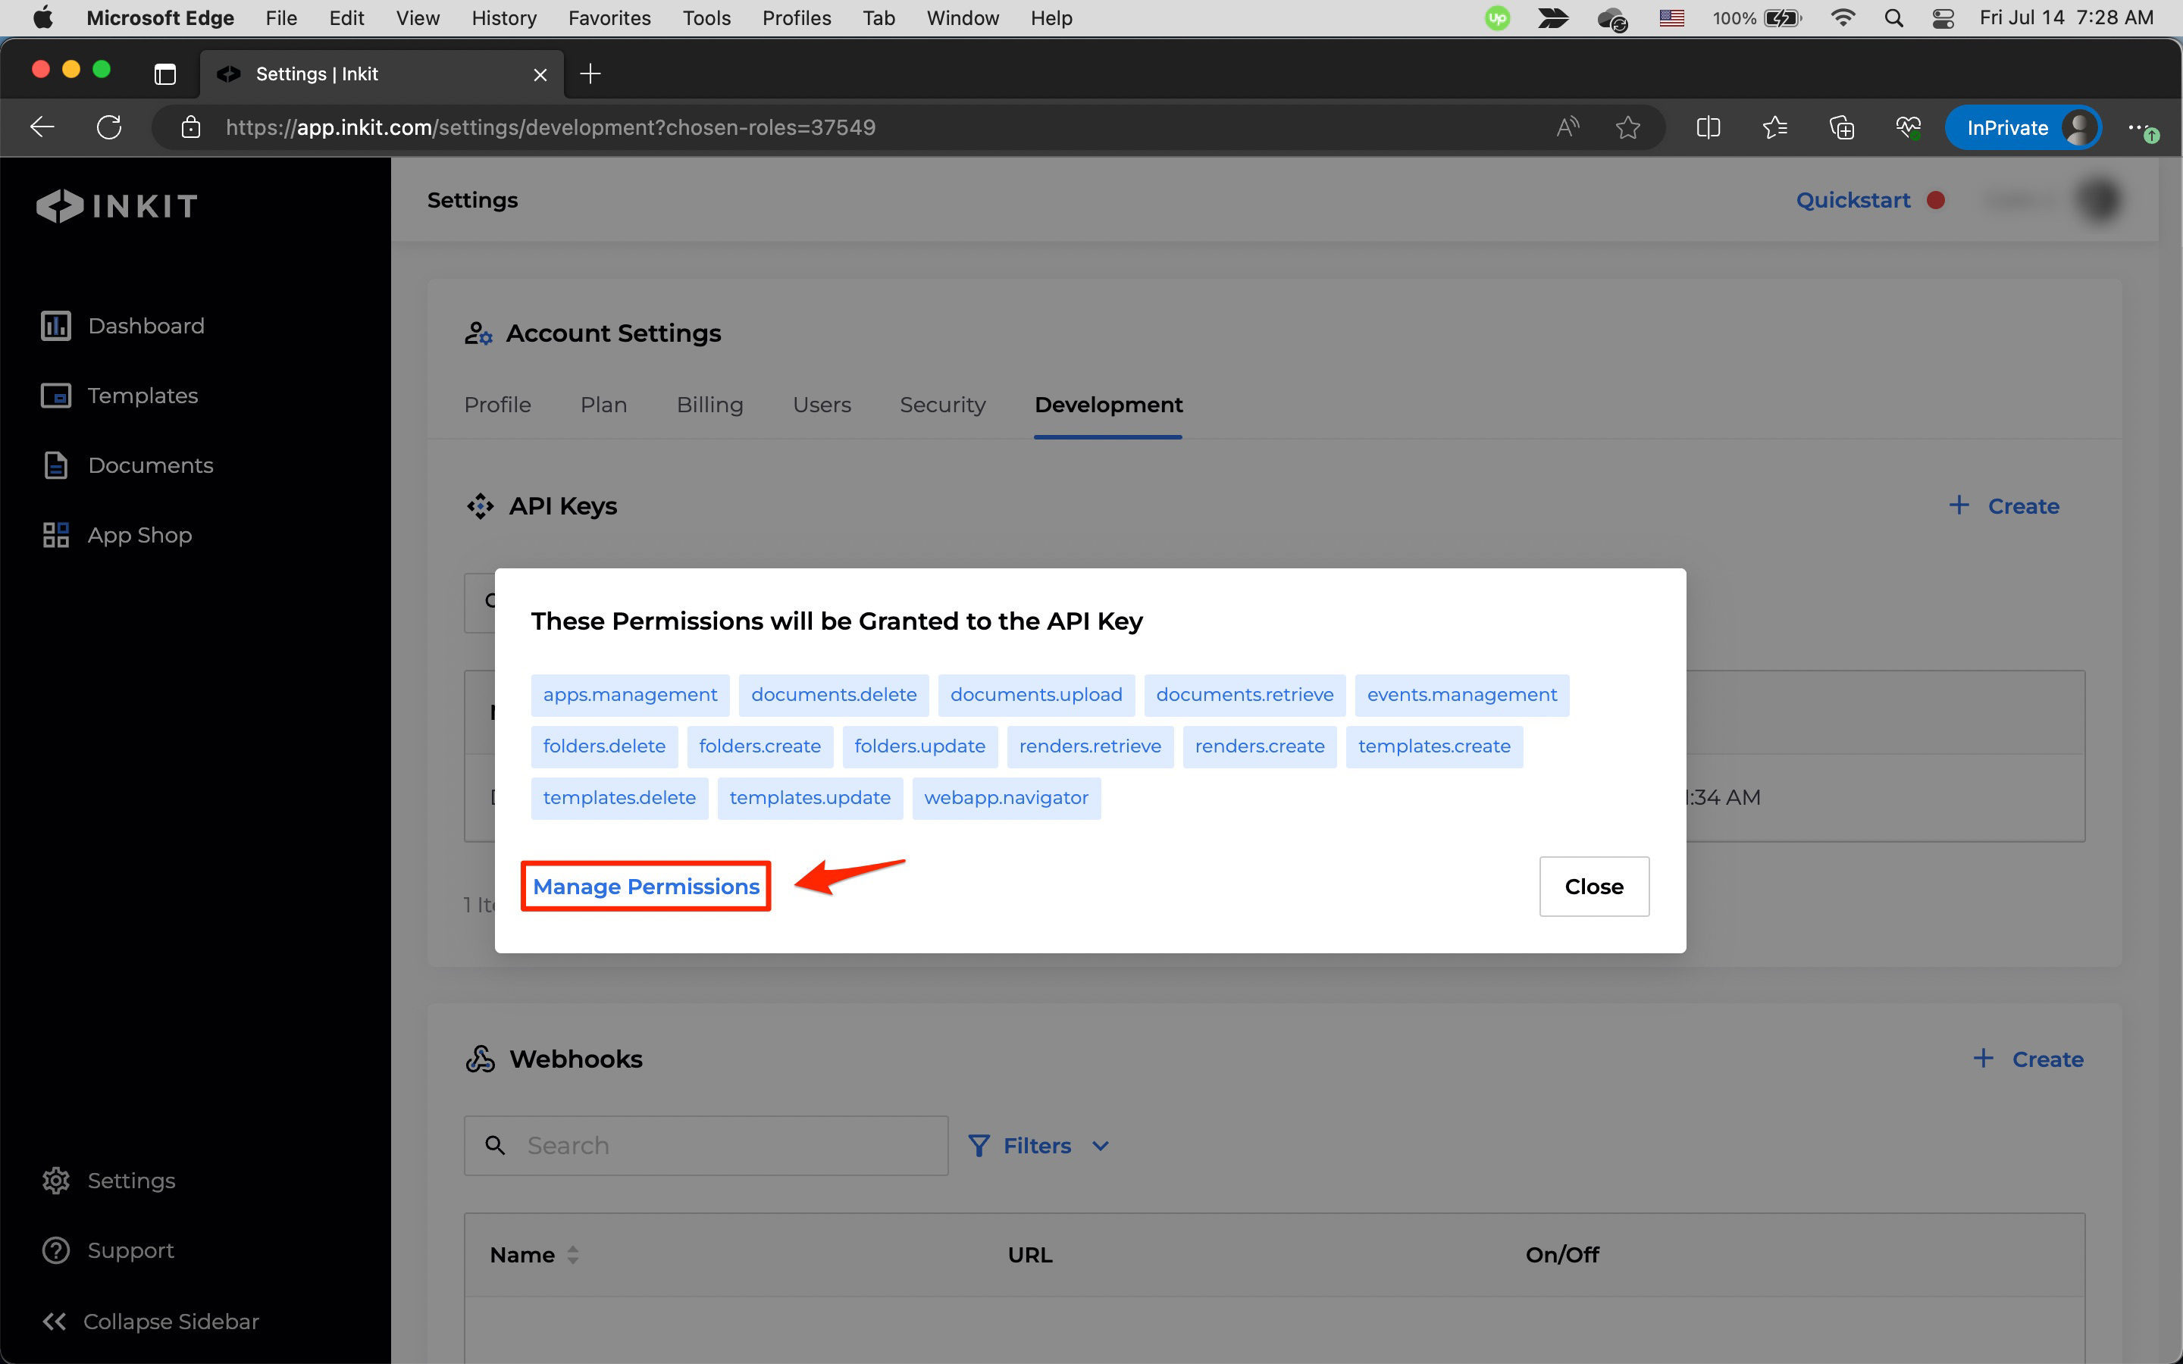Click the browser refresh icon
Screen dimensions: 2183x1364
click(109, 127)
